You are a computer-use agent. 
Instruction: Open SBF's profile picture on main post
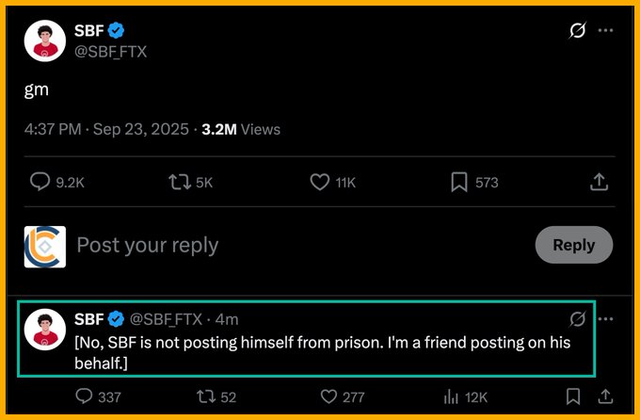pos(45,41)
